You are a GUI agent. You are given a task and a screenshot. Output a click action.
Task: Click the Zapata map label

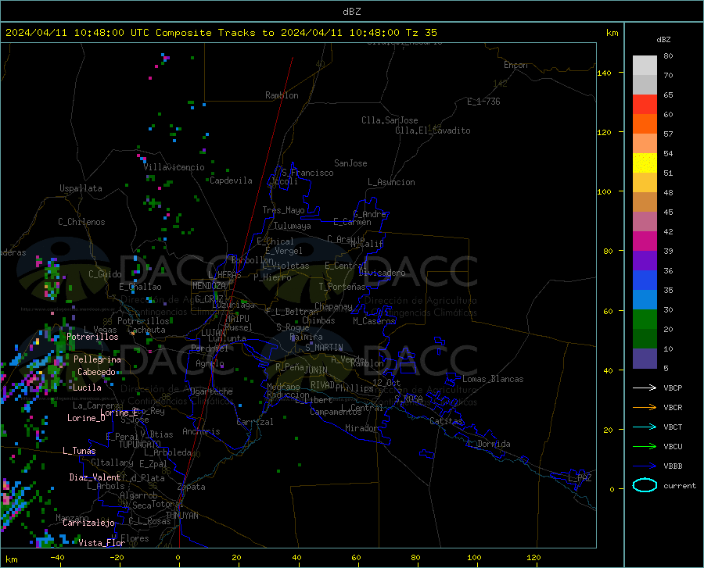[x=192, y=487]
